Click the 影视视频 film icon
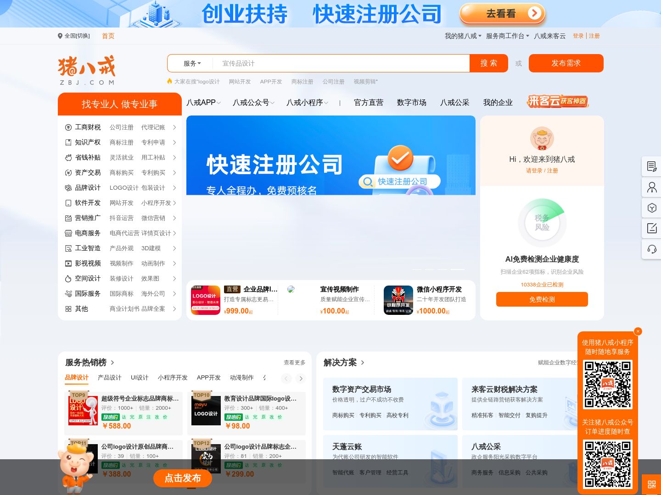 68,264
